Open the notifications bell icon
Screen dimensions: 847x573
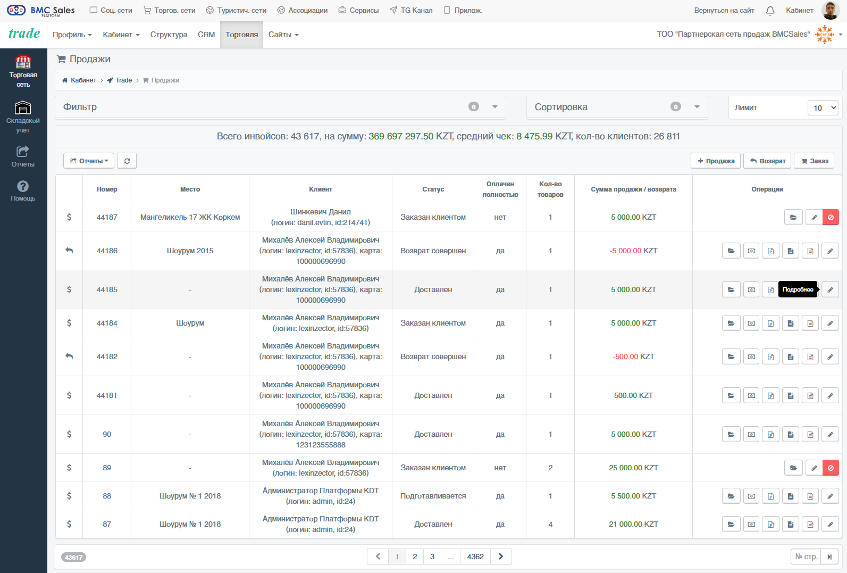(x=770, y=10)
